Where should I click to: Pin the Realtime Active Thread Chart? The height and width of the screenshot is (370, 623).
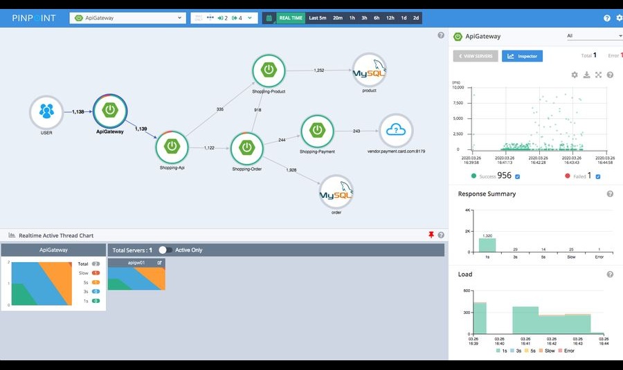[x=431, y=235]
